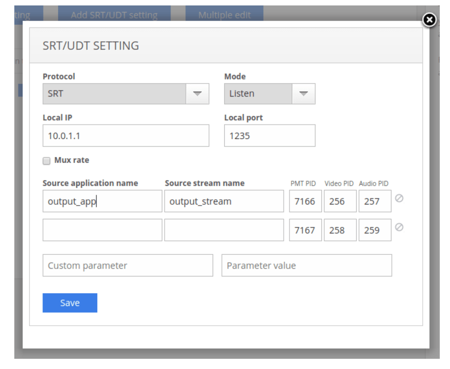Remove the first source row icon
The width and height of the screenshot is (450, 369).
[399, 198]
